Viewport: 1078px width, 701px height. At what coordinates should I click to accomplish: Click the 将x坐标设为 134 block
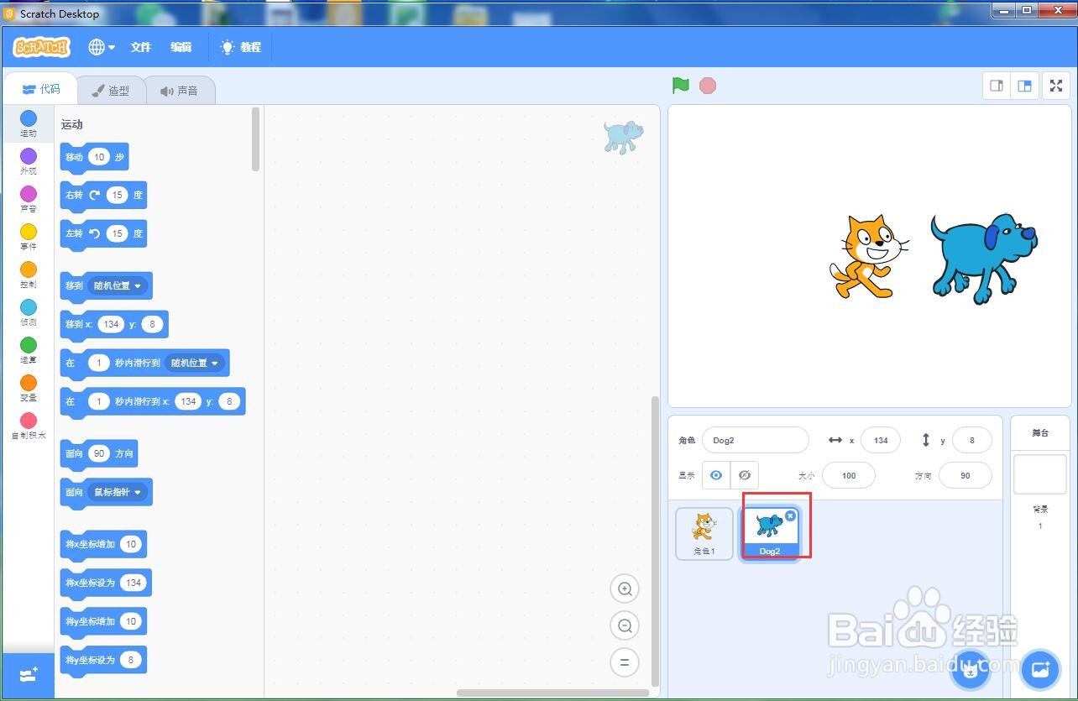(106, 583)
